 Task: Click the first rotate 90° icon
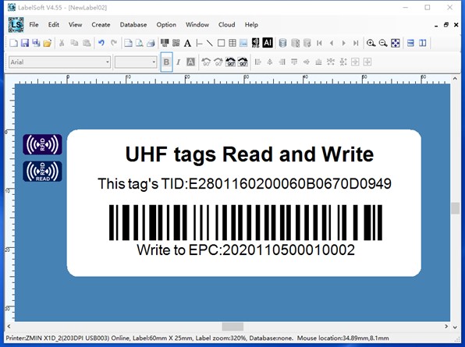click(x=206, y=62)
